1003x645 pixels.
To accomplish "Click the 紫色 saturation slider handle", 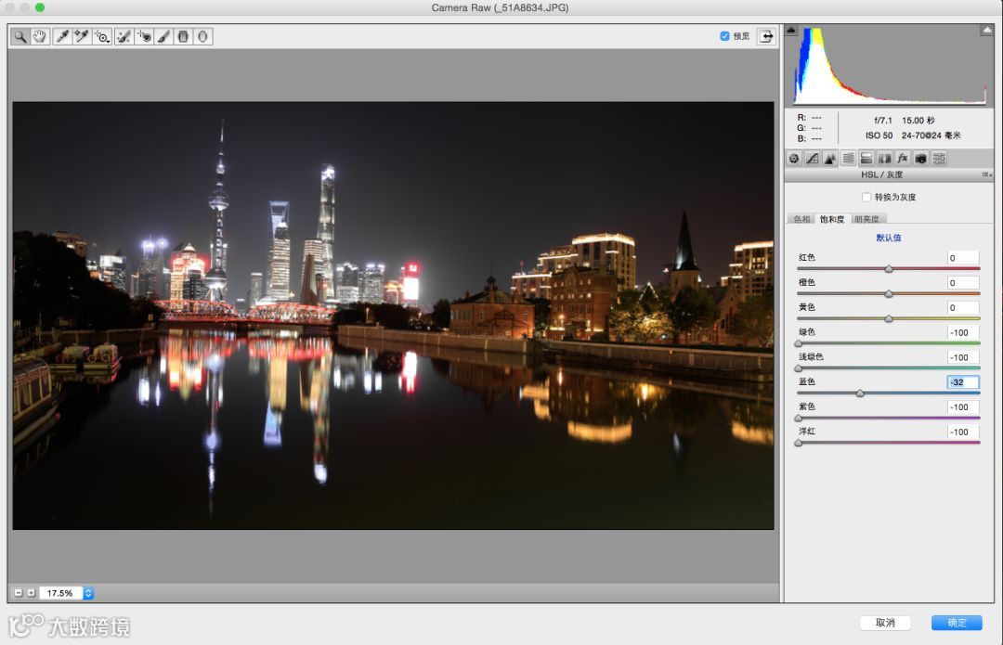I will [799, 419].
